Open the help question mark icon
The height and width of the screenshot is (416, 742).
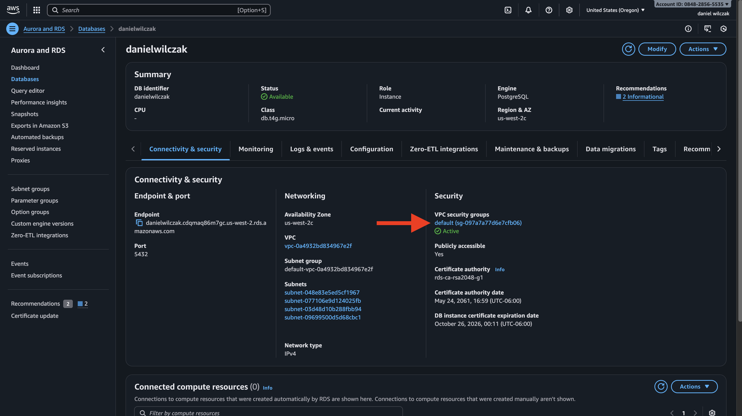pyautogui.click(x=549, y=10)
